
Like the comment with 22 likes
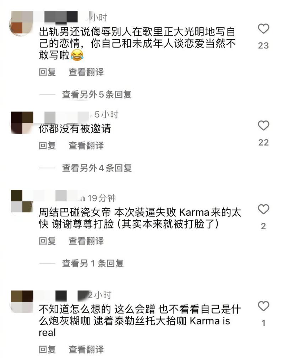(263, 126)
